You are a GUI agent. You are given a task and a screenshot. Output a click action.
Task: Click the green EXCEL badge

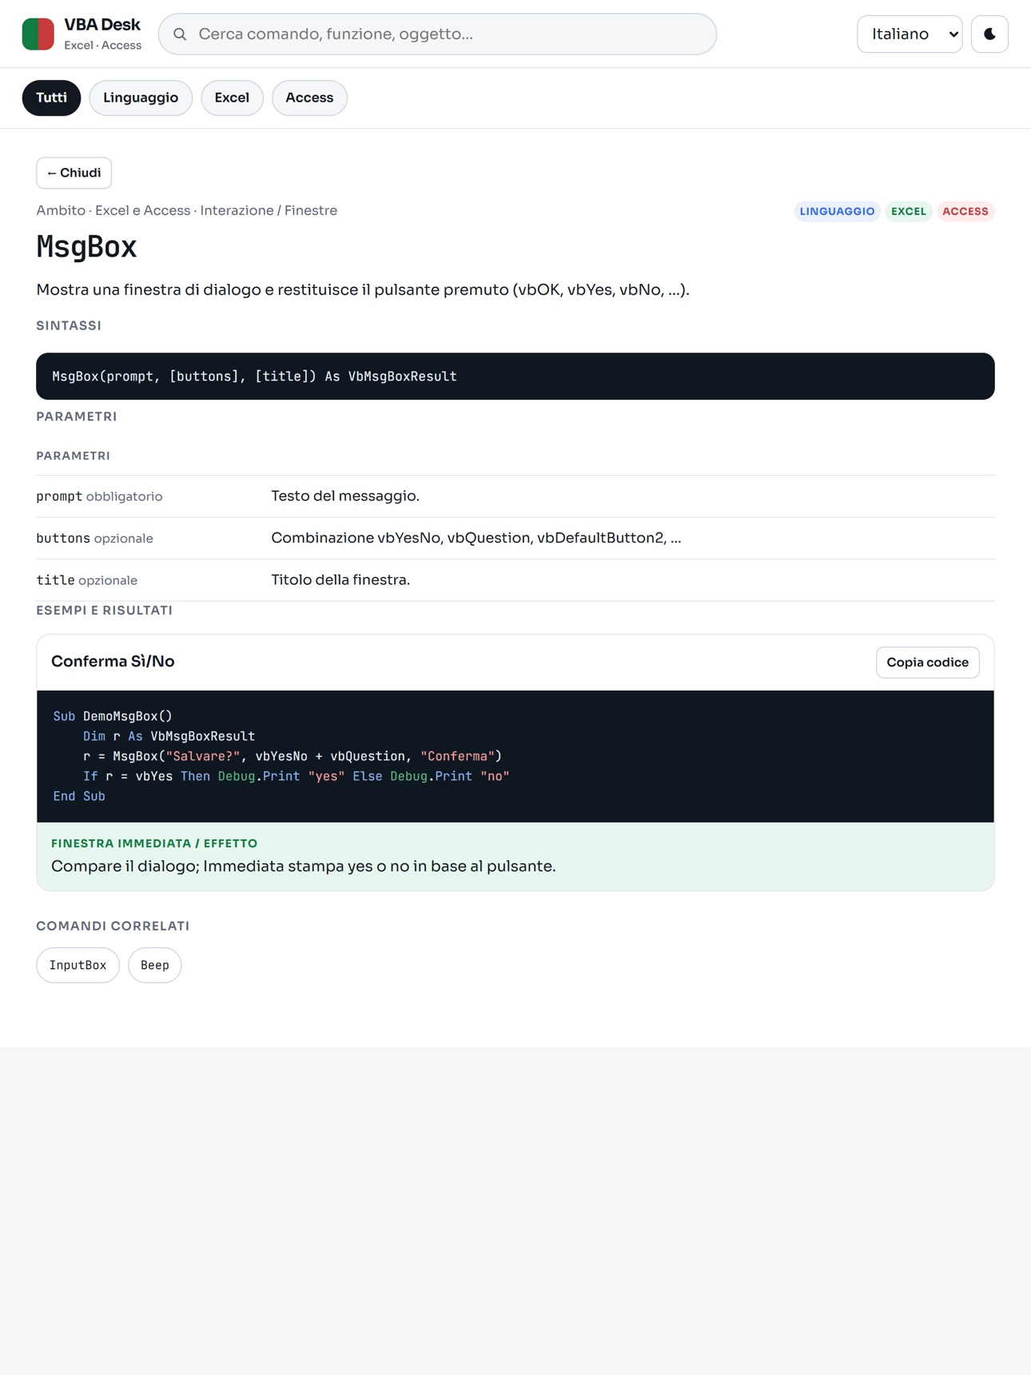click(908, 211)
